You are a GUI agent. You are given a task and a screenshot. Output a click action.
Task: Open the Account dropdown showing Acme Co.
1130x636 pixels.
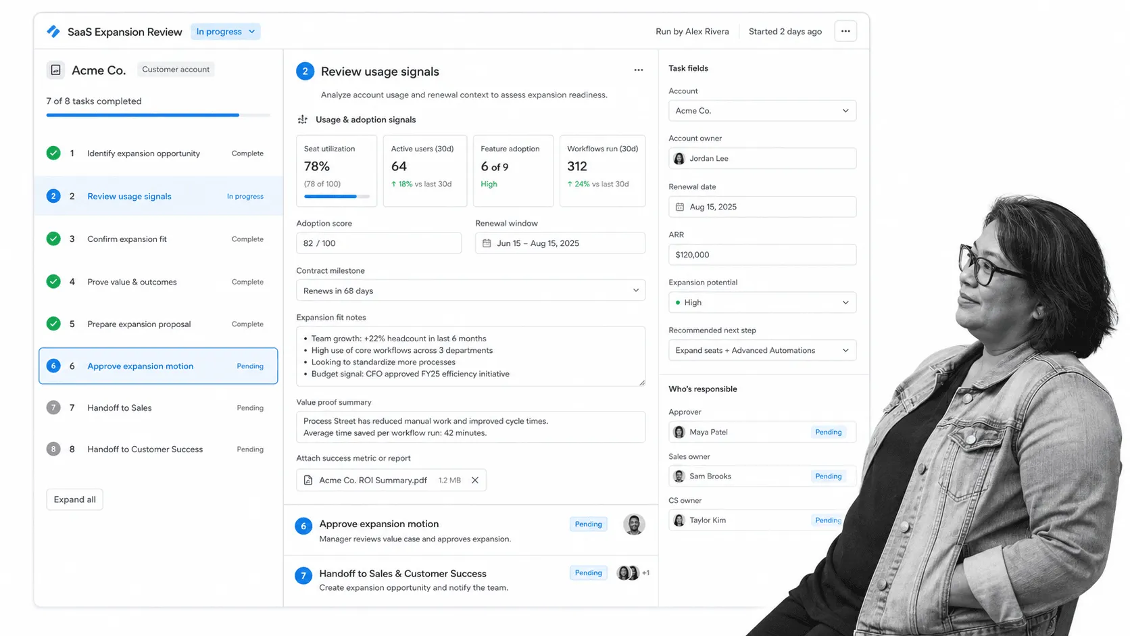coord(762,111)
